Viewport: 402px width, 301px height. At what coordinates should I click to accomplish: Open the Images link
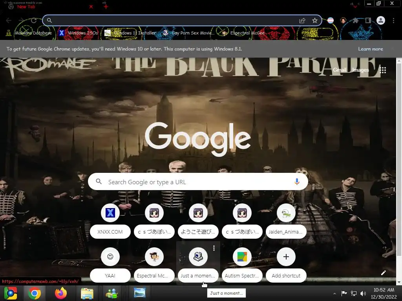[x=360, y=70]
